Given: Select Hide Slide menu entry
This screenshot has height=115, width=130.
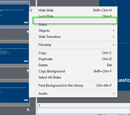Looking at the screenshot, I should coord(75,10).
